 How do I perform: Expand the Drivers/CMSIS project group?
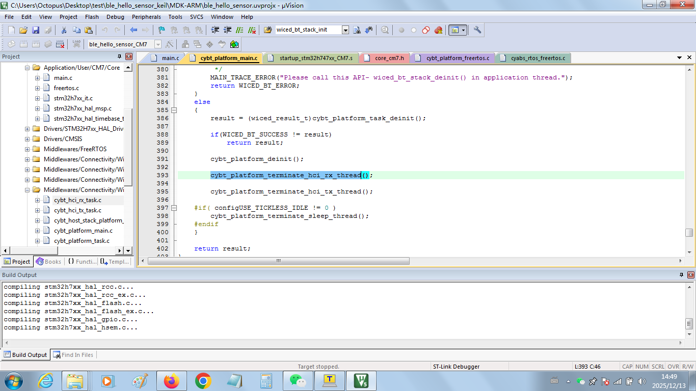pos(28,139)
